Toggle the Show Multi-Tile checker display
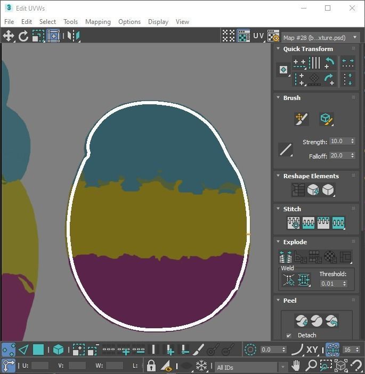The width and height of the screenshot is (365, 374). click(x=244, y=36)
